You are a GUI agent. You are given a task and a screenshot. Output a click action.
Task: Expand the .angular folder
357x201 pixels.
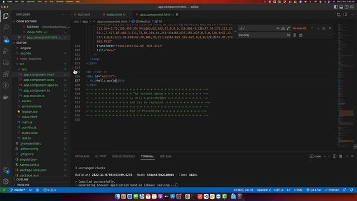point(26,48)
